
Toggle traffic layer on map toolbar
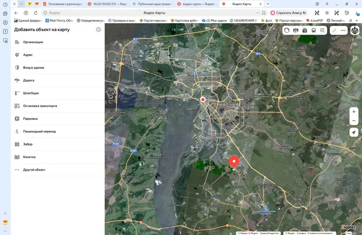point(287,30)
